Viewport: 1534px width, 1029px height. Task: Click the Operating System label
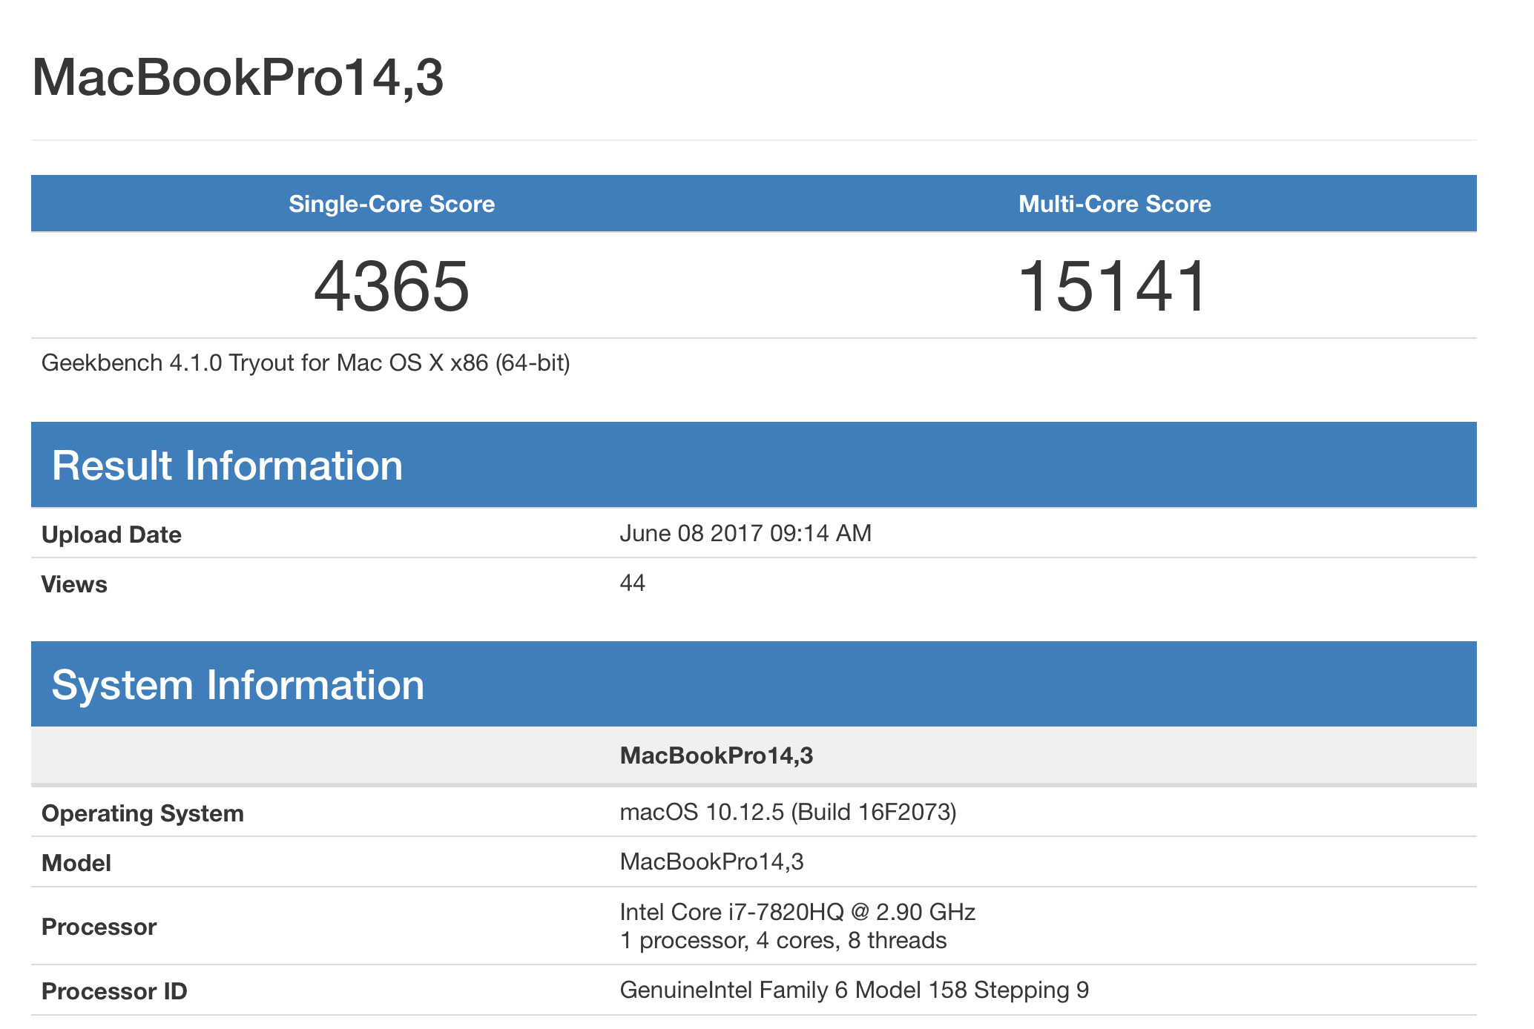point(142,813)
